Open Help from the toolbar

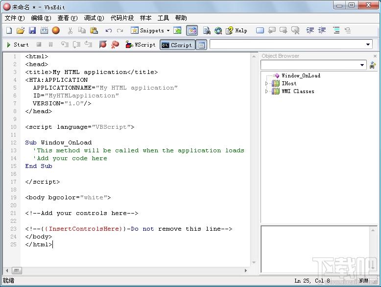click(237, 31)
